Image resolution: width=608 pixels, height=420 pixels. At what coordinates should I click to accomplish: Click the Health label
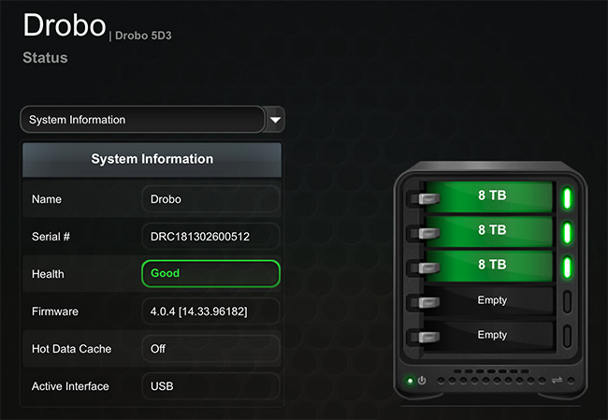[x=48, y=274]
